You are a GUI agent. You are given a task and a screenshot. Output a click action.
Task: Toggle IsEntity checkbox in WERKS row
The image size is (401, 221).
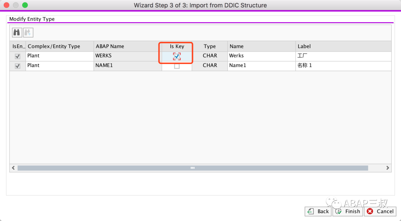point(17,56)
